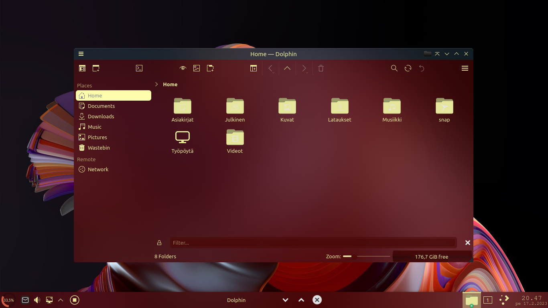Click the 176,7 GiB free space indicator
Viewport: 548px width, 308px height.
(x=432, y=257)
